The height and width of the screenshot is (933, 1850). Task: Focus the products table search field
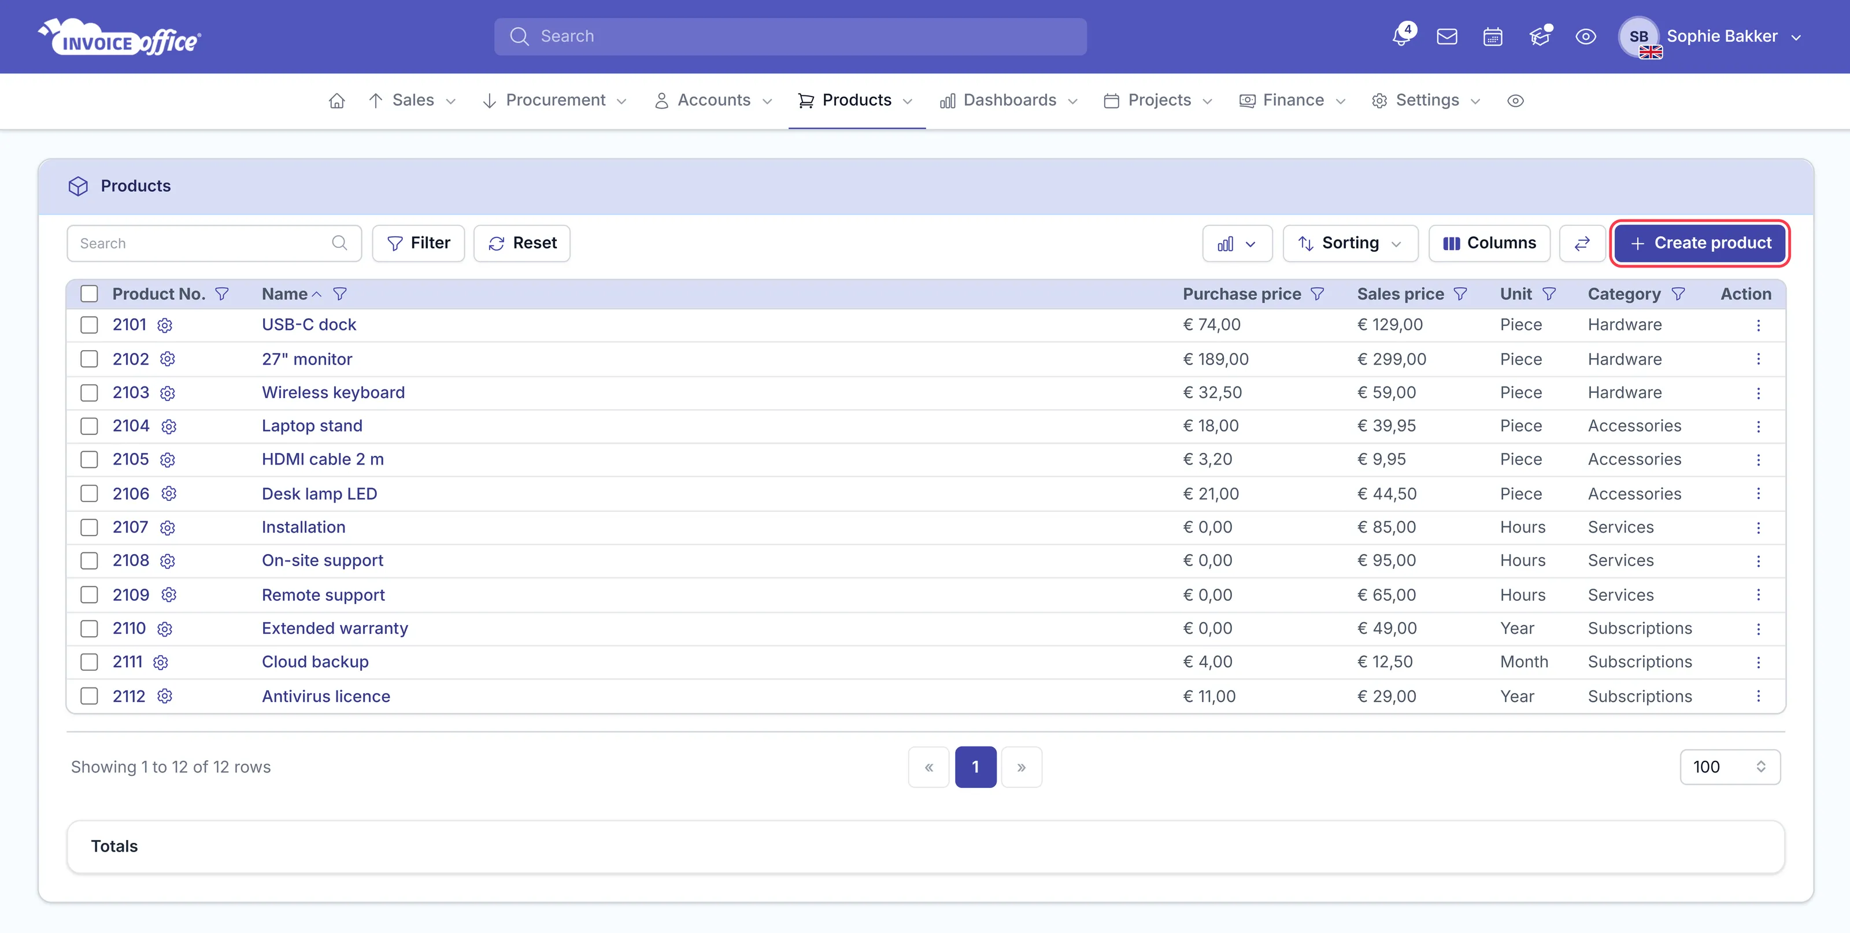tap(214, 243)
